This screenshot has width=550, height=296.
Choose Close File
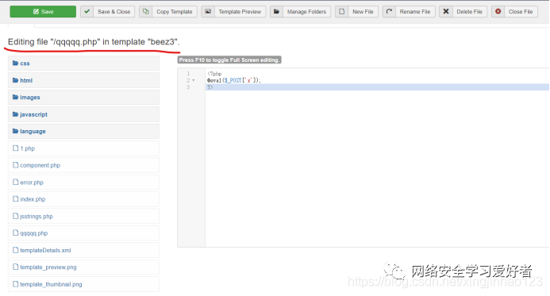(x=521, y=12)
